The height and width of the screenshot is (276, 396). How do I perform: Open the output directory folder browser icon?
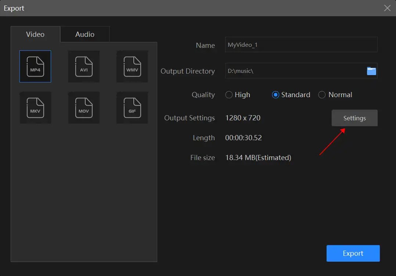coord(371,71)
